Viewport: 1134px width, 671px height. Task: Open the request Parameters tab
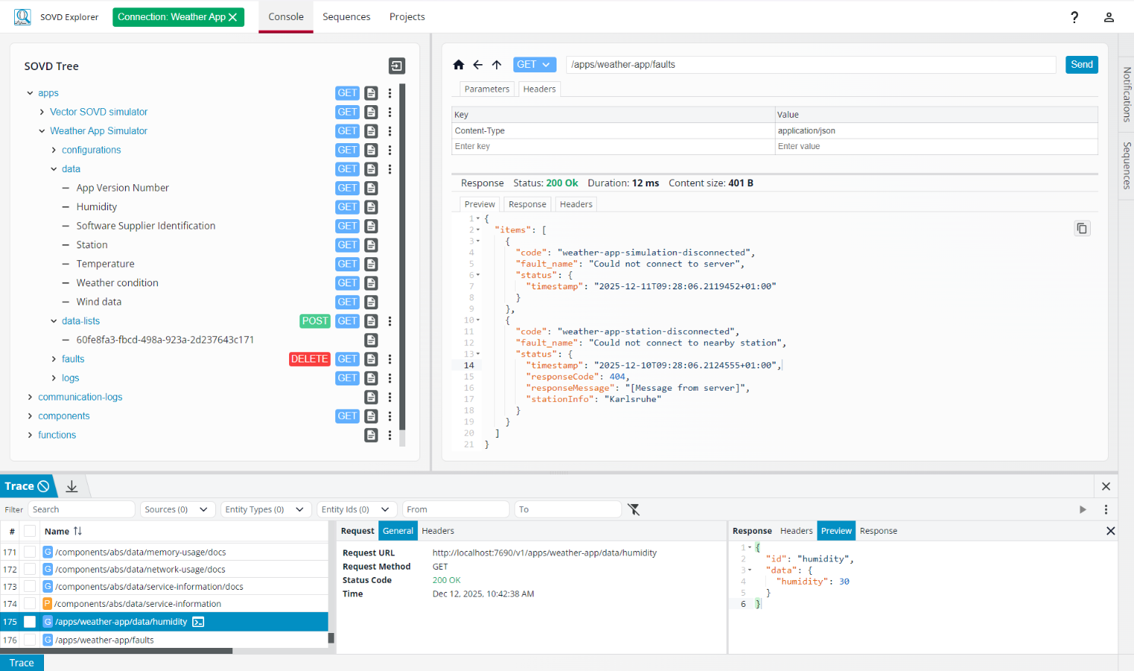(487, 89)
